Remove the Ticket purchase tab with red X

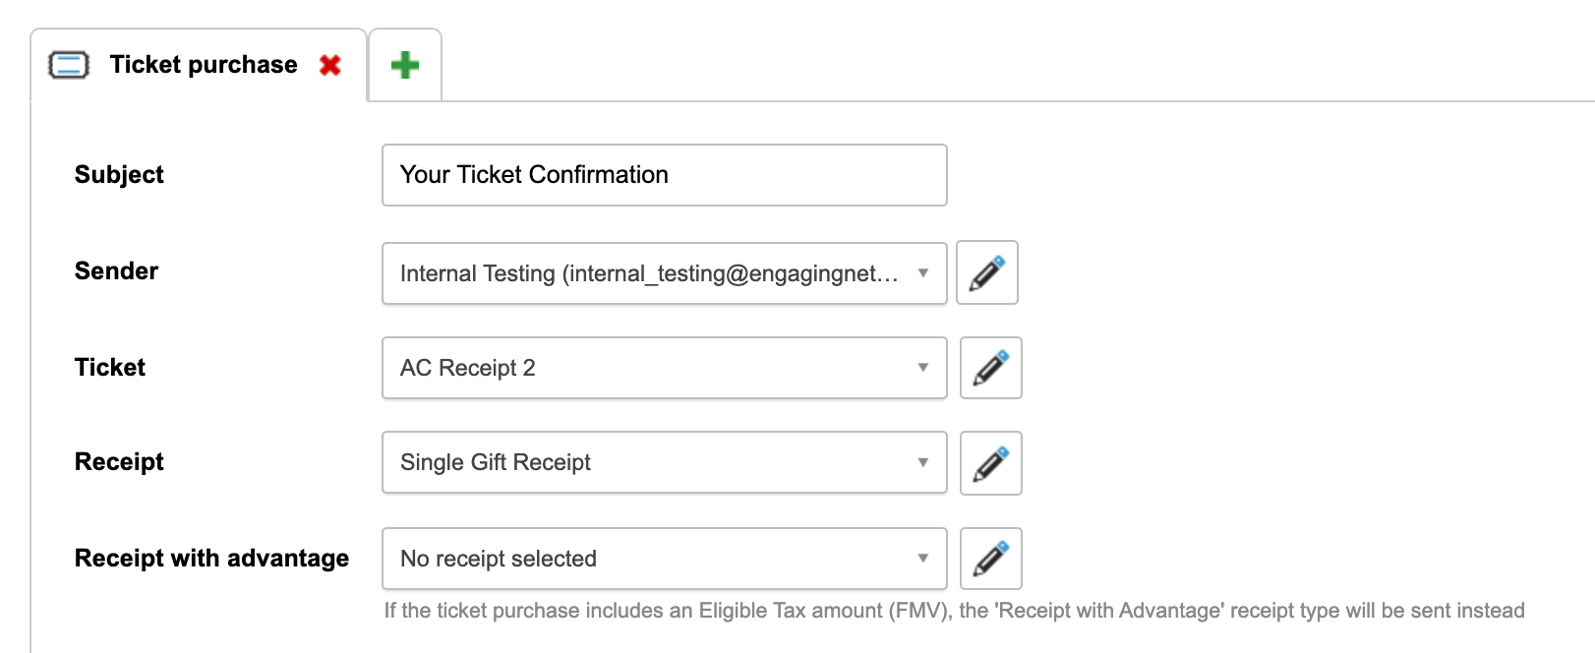330,65
